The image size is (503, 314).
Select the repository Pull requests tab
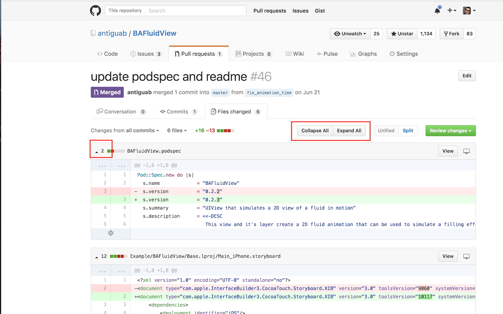click(198, 54)
